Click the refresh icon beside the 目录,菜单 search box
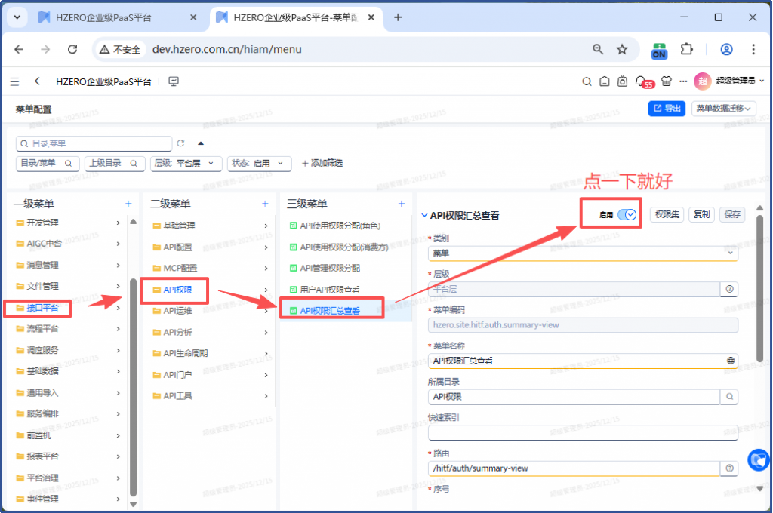The image size is (773, 513). tap(180, 143)
